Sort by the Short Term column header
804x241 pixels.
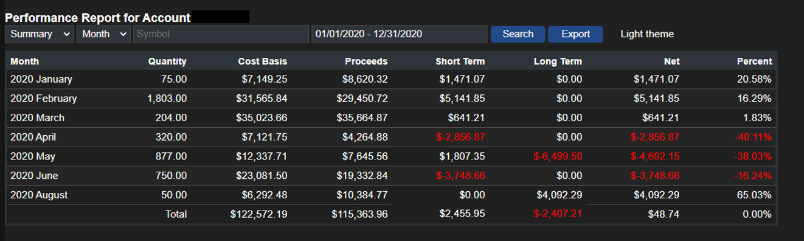click(460, 61)
